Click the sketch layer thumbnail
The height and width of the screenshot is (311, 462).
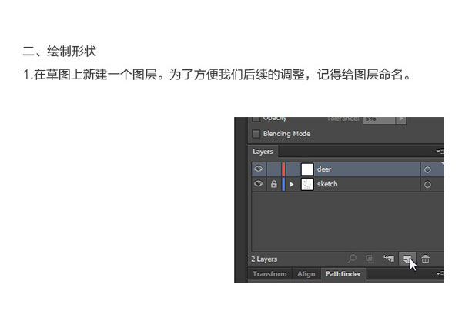pos(307,184)
